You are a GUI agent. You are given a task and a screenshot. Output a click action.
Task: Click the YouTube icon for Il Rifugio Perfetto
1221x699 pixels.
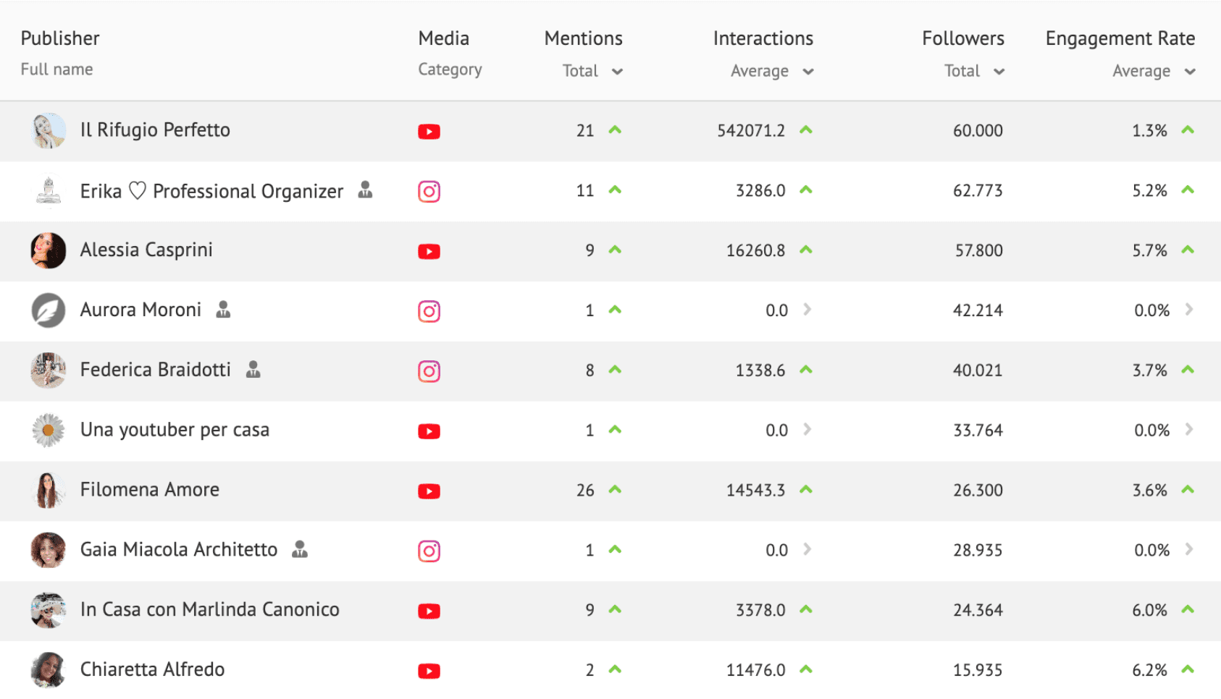(429, 132)
